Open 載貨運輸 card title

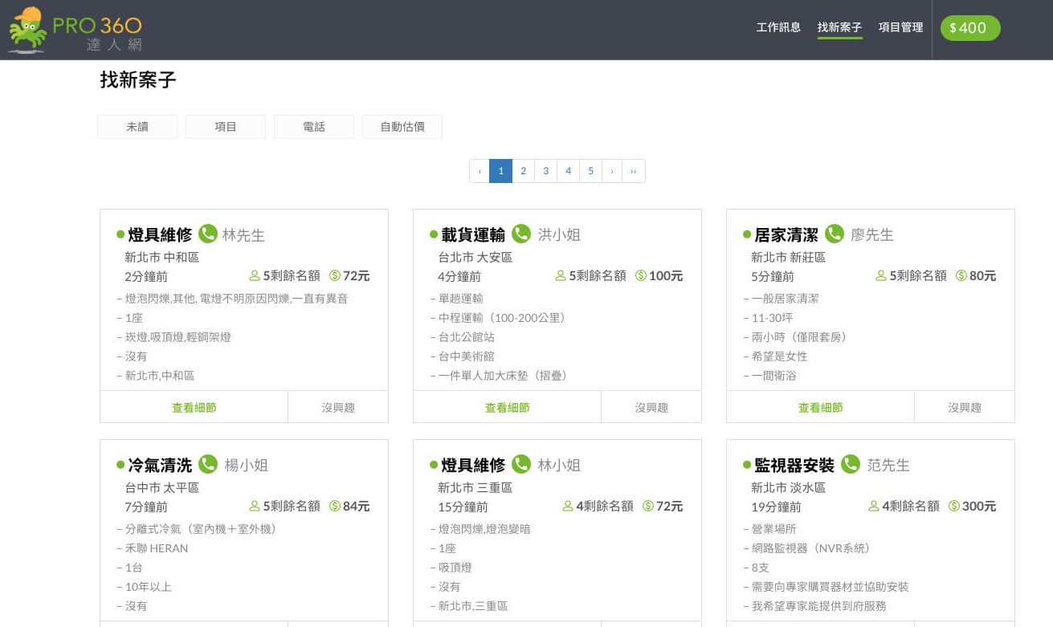pyautogui.click(x=473, y=234)
